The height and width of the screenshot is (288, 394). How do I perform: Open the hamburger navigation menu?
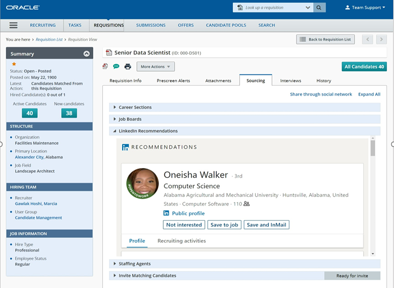13,25
